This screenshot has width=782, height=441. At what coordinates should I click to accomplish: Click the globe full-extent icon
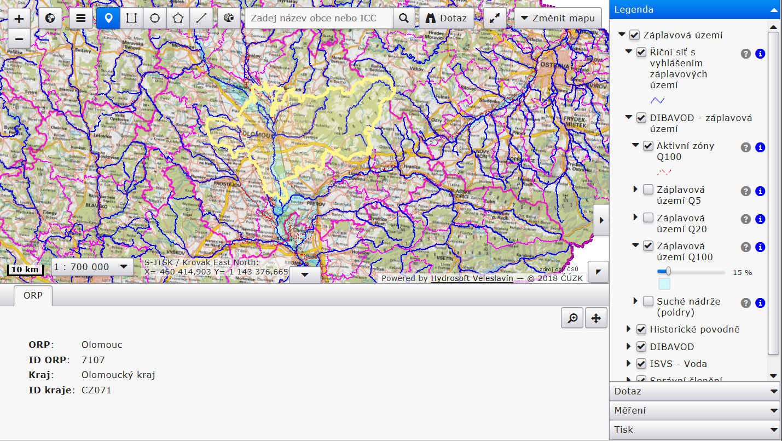pos(50,19)
